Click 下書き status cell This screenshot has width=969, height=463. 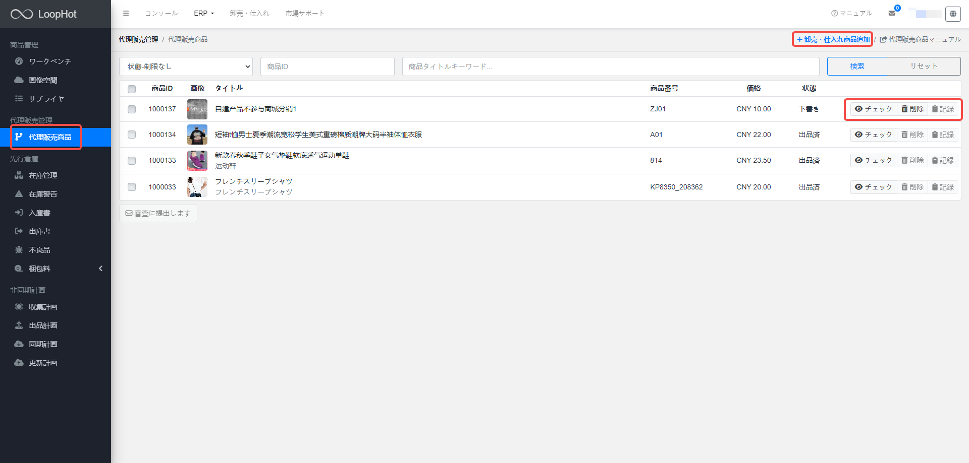click(809, 109)
